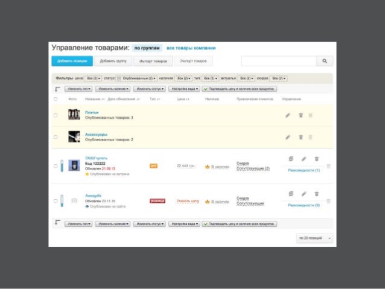
Task: Open top Настройка вида dropdown
Action: pos(185,89)
